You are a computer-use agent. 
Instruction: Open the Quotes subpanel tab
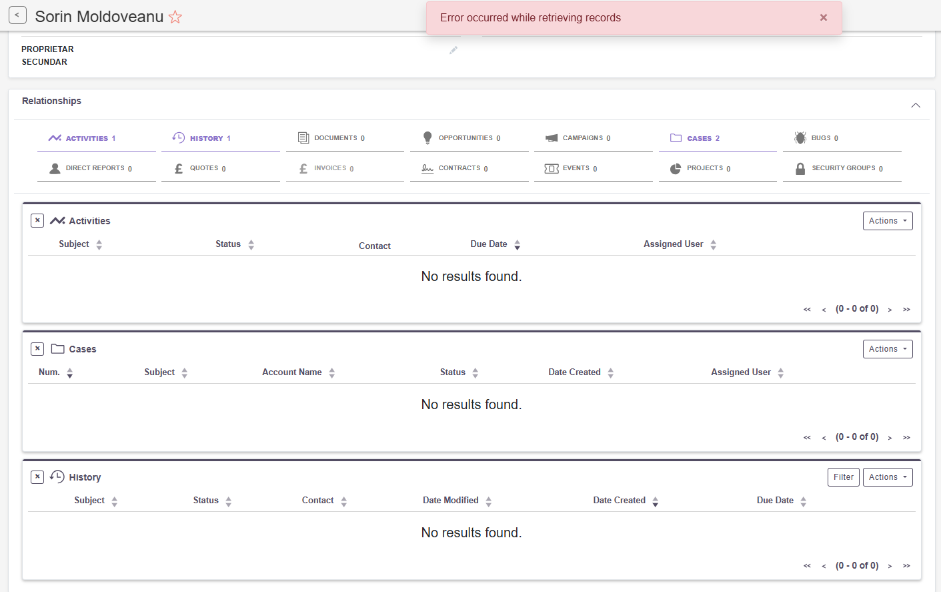221,168
